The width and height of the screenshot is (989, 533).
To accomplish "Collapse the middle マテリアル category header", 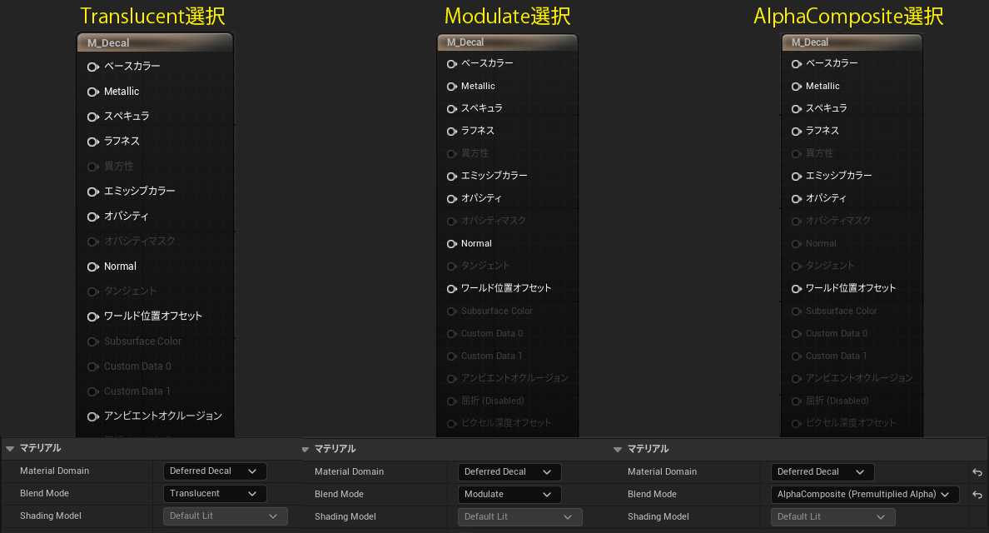I will click(306, 448).
